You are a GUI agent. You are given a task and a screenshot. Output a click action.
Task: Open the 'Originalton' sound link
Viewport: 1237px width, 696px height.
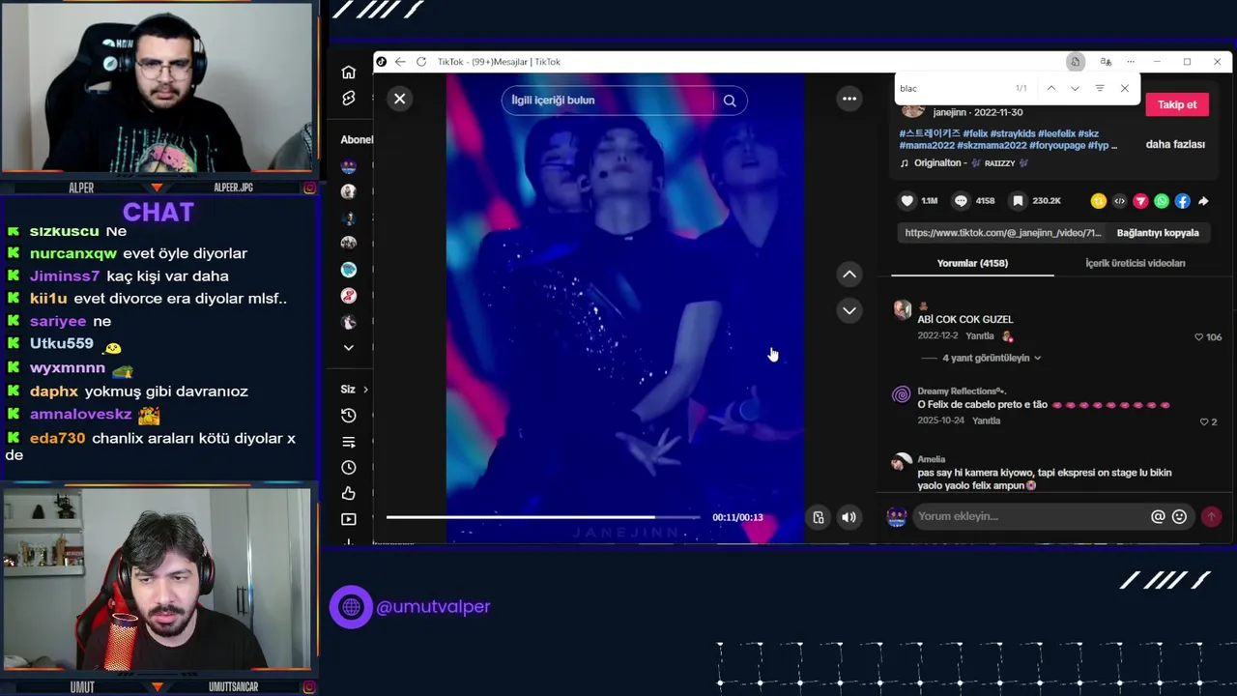pos(972,163)
